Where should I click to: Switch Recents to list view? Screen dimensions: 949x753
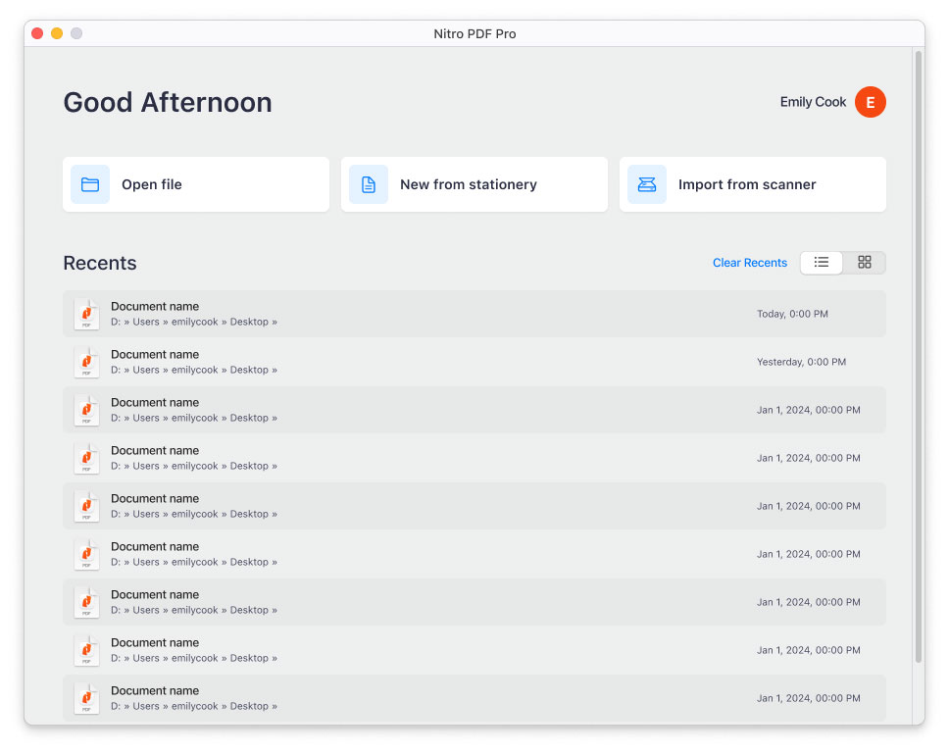[822, 263]
